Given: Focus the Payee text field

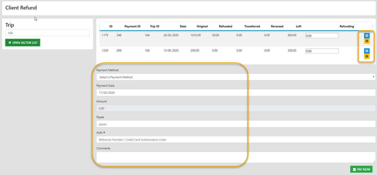Looking at the screenshot, I should [x=236, y=124].
